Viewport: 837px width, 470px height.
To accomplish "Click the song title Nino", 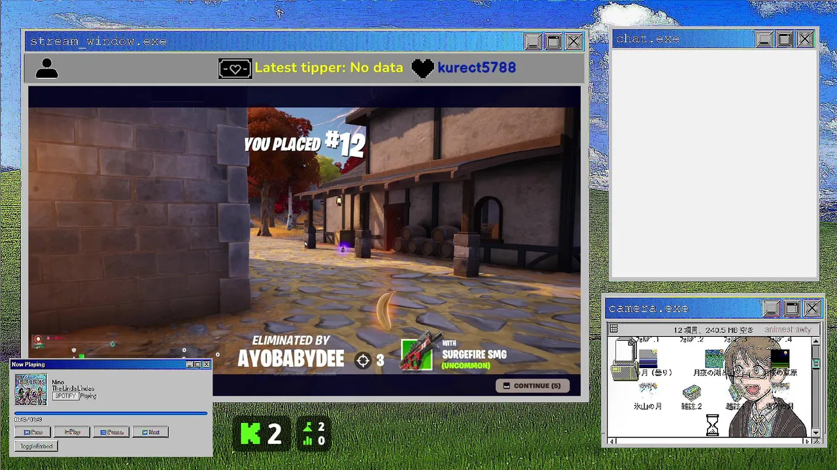I will [x=58, y=382].
